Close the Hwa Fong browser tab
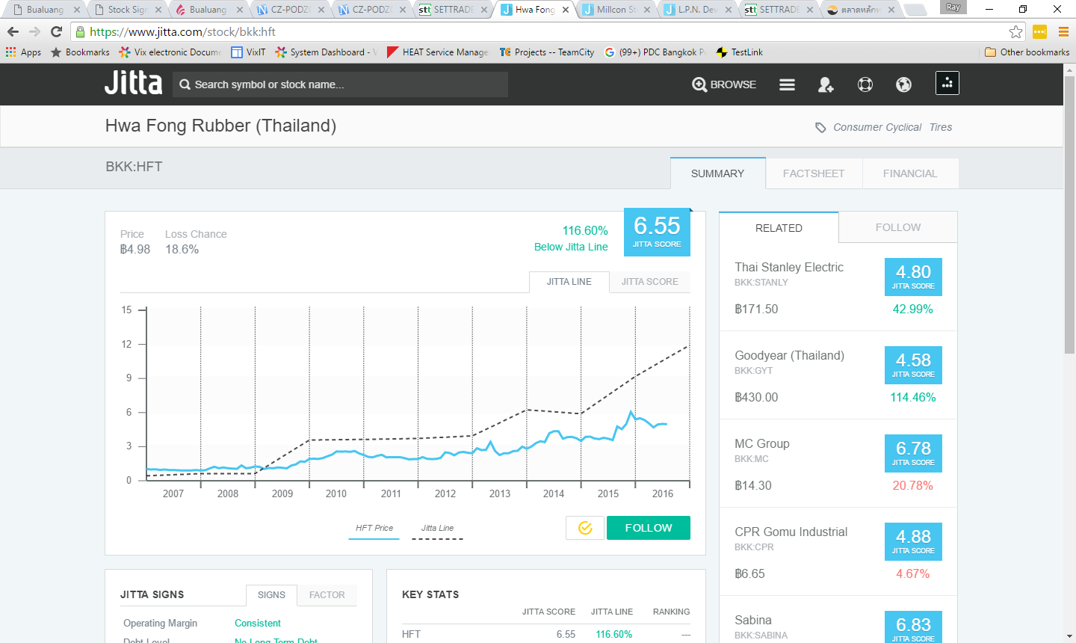This screenshot has width=1076, height=643. (x=566, y=10)
